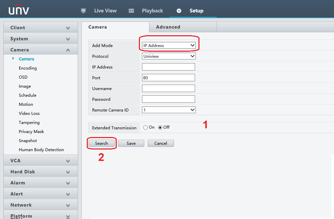Click the Live View monitor icon

tap(84, 11)
